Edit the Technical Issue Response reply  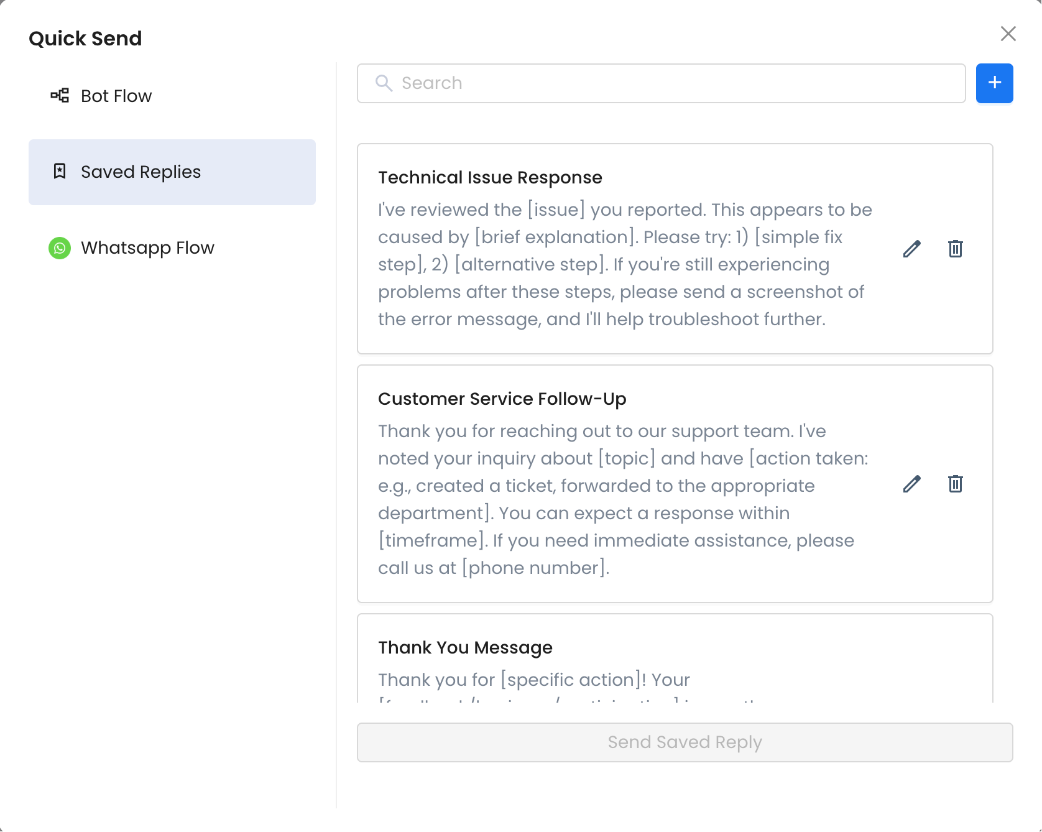(x=911, y=249)
